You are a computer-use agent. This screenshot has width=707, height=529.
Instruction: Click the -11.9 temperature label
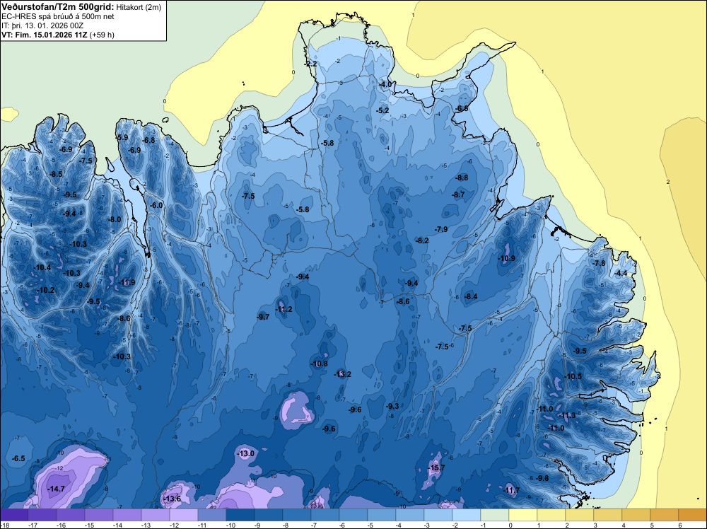[x=127, y=282]
